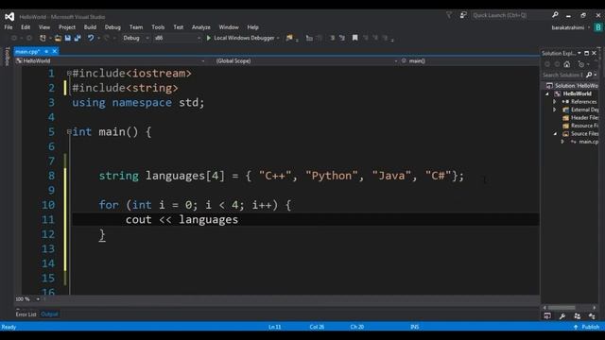This screenshot has width=605, height=340.
Task: Switch to the Error List tab
Action: point(26,314)
